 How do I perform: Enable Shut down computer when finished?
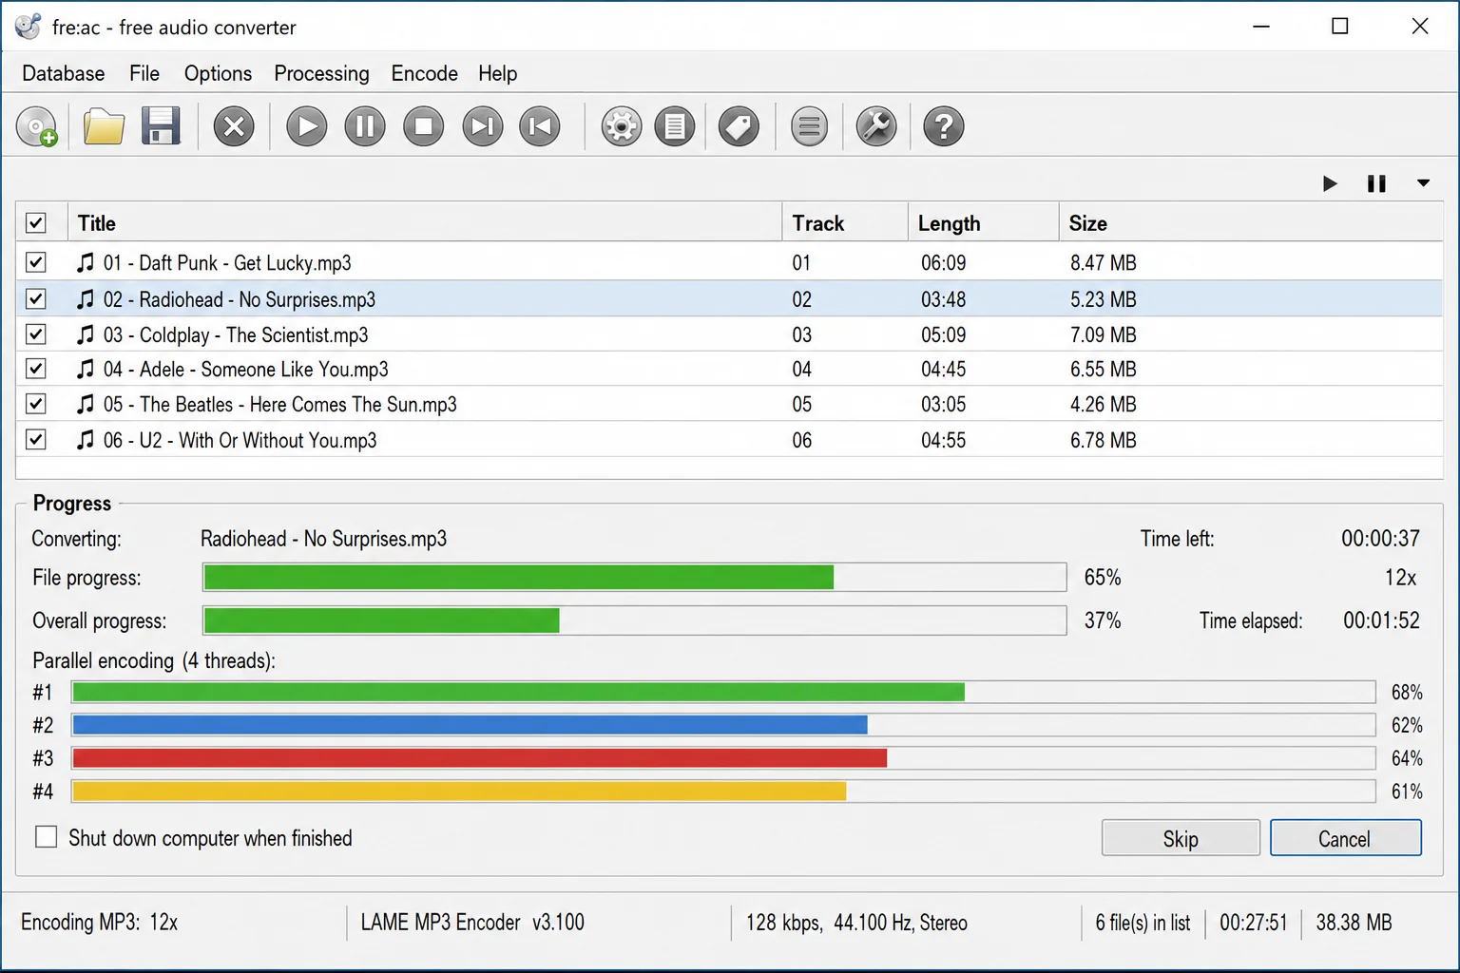coord(46,837)
